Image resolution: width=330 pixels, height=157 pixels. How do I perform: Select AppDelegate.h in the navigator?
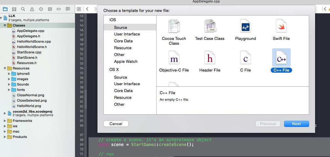(x=28, y=36)
